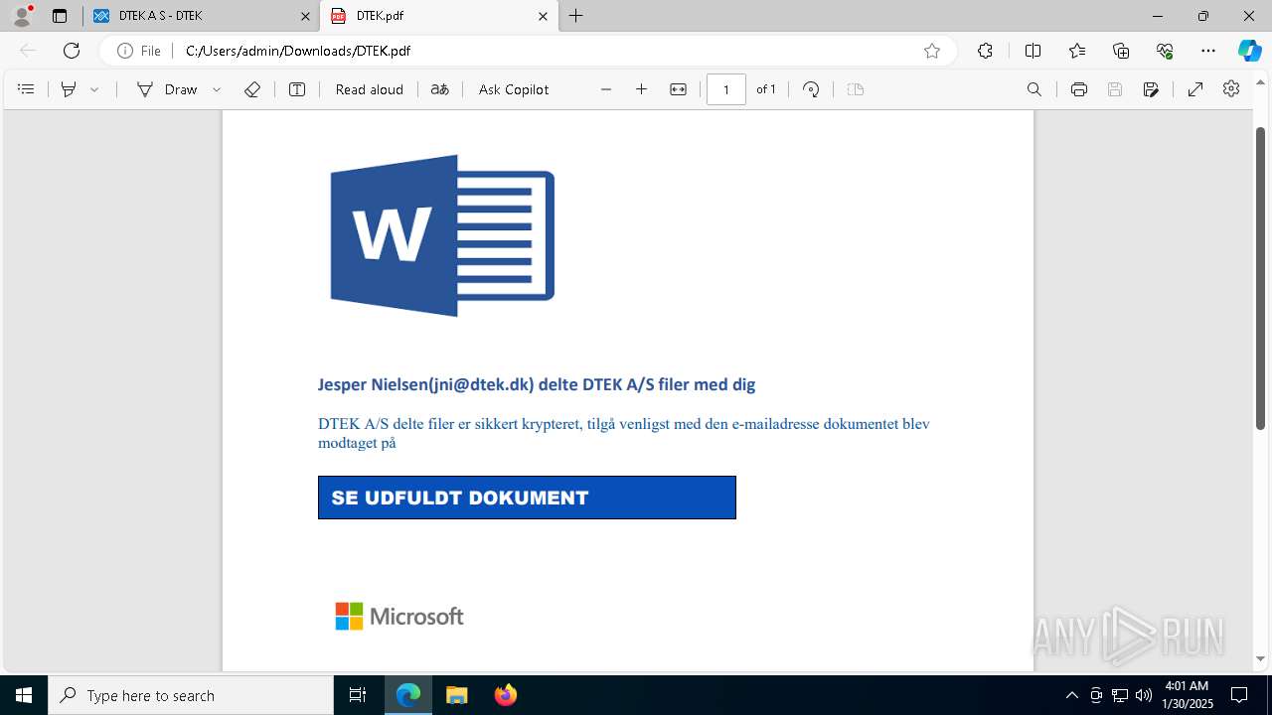View the File site information icon

139,51
